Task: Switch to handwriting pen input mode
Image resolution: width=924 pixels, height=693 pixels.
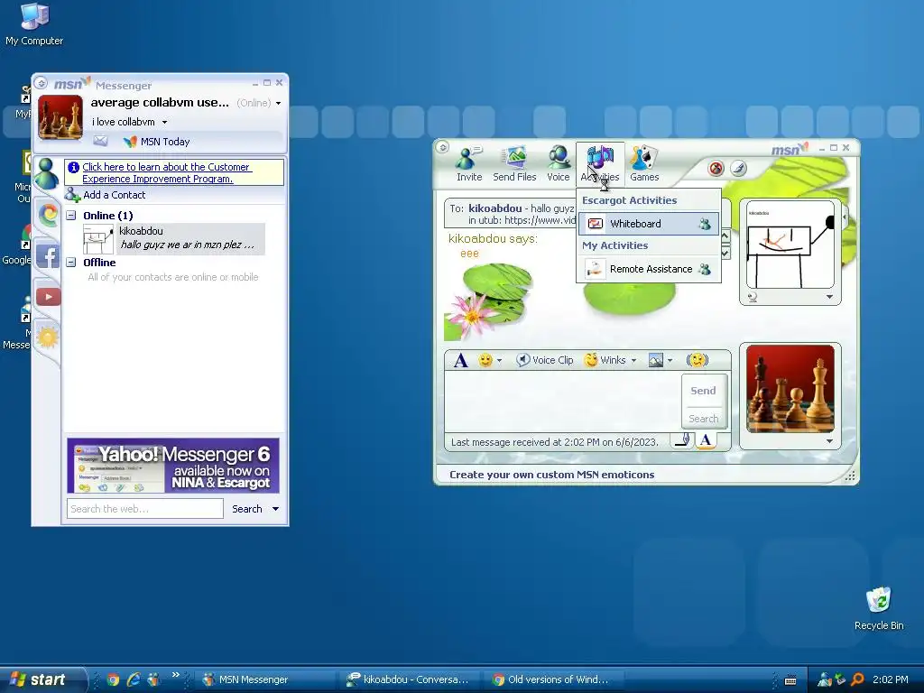Action: point(682,440)
